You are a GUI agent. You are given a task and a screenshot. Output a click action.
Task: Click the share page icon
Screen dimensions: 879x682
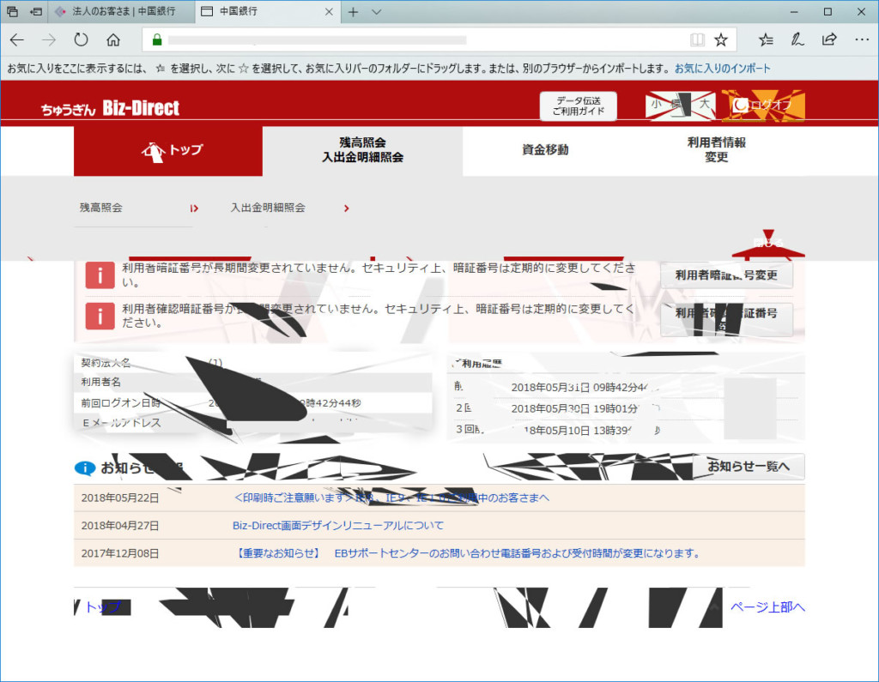pos(829,39)
